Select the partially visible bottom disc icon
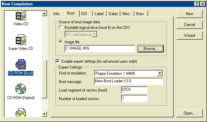207x122 pixels. (21, 112)
